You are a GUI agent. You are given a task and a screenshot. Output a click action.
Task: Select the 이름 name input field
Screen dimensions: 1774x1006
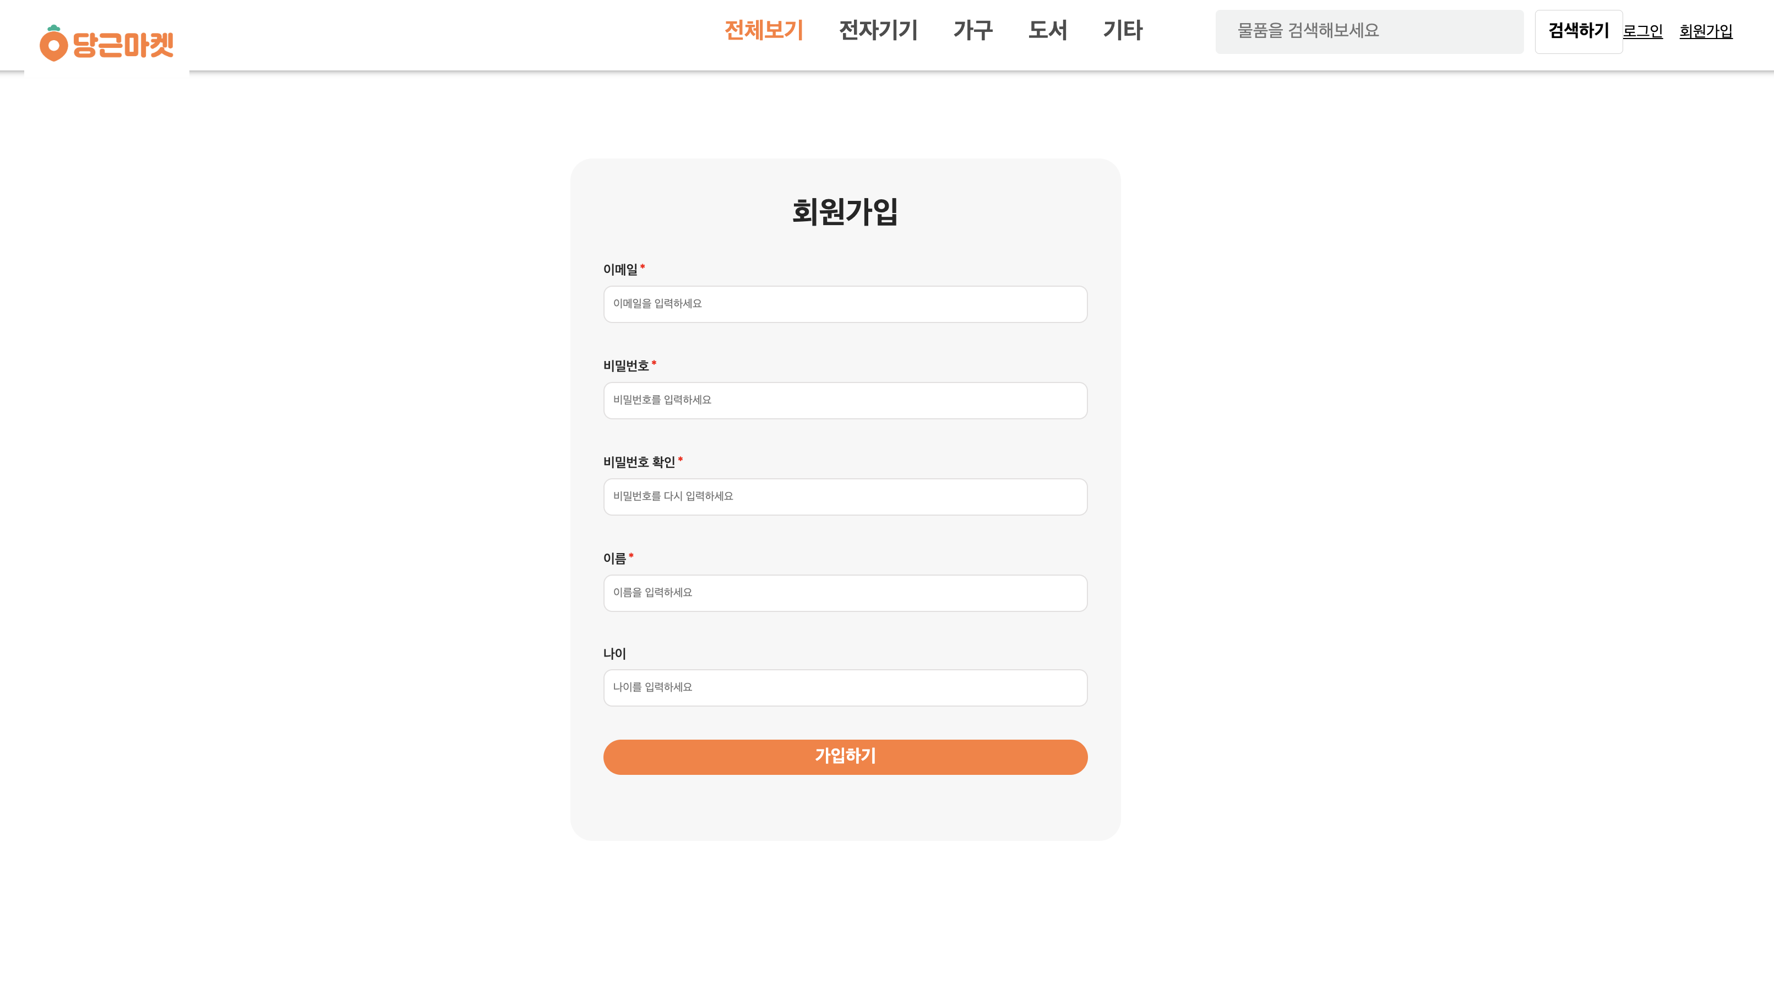click(x=845, y=592)
